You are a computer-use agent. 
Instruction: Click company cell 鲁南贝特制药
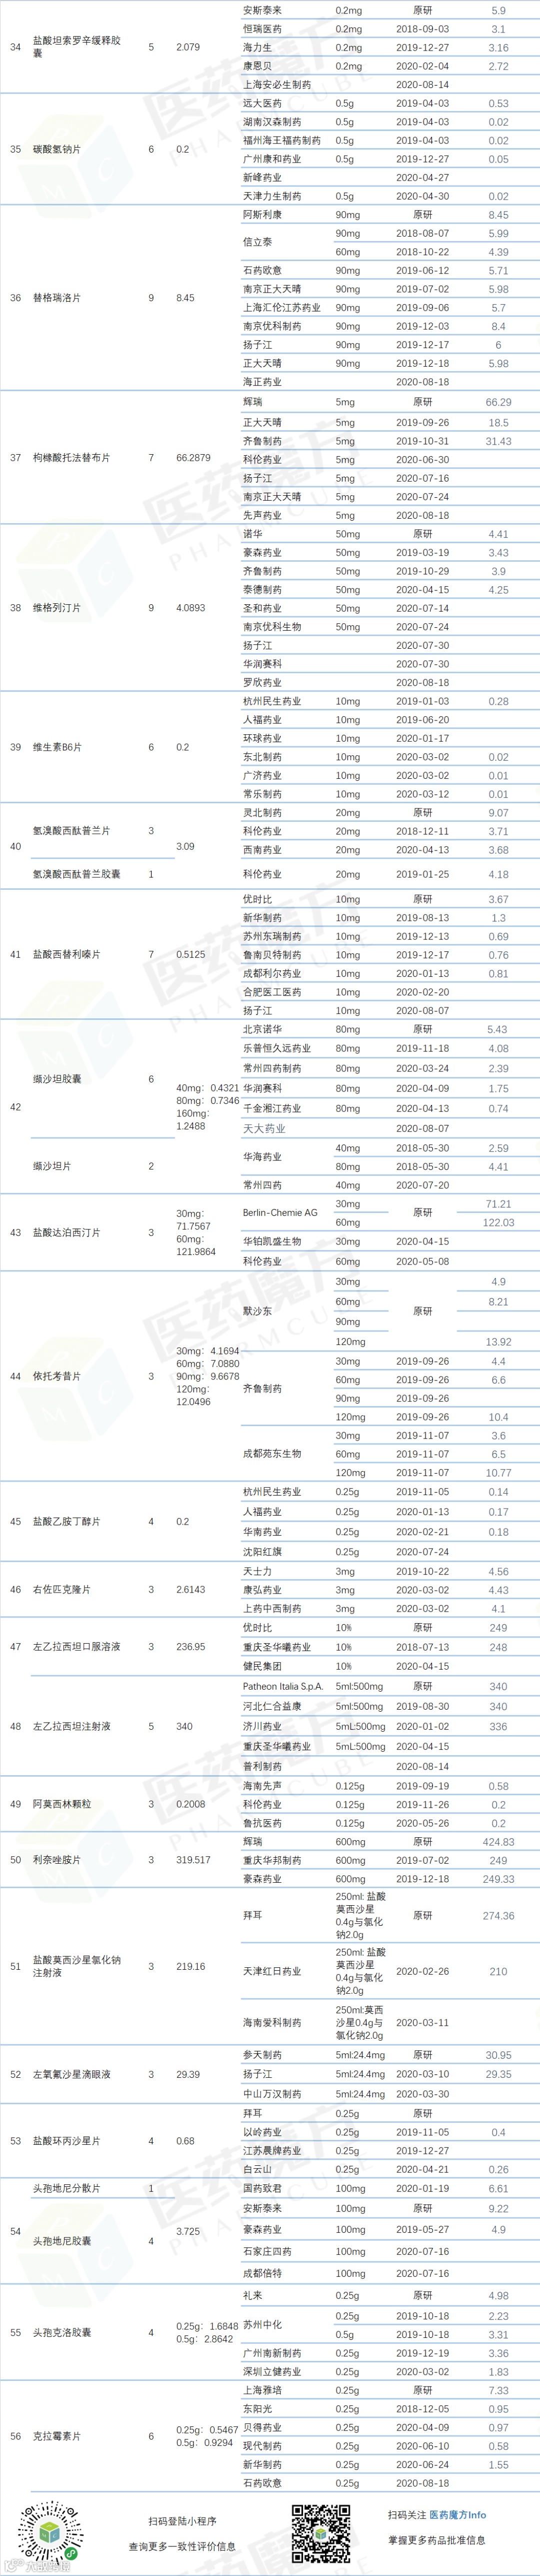click(272, 955)
